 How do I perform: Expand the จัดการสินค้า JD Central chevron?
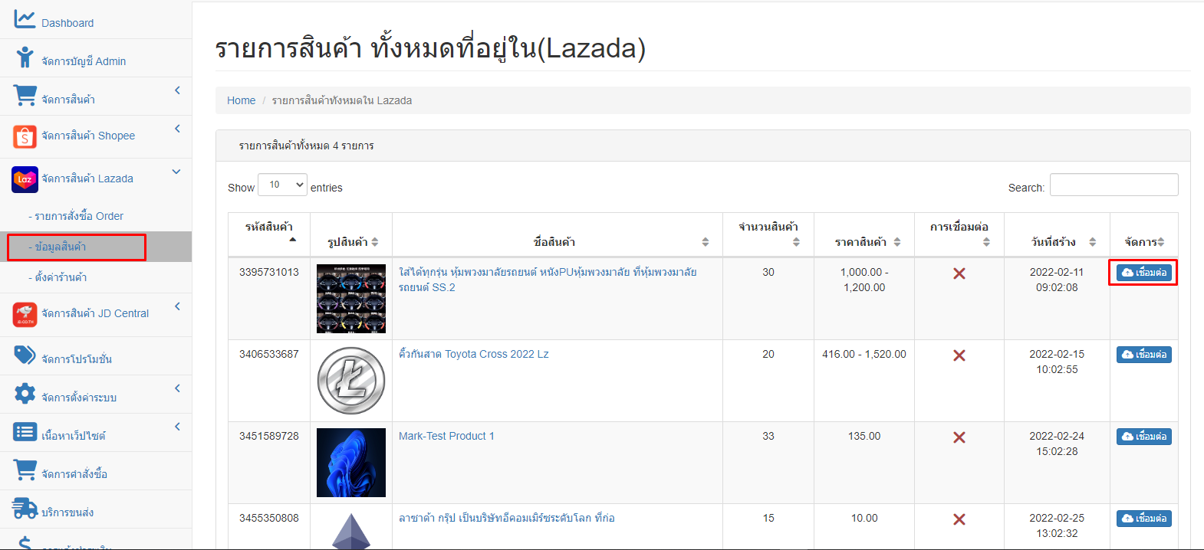(x=177, y=306)
